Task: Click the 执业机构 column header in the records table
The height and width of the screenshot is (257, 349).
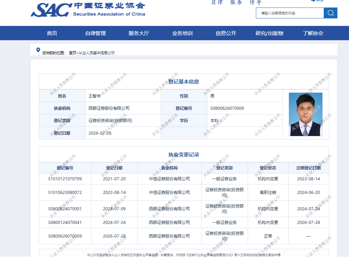Action: click(169, 168)
